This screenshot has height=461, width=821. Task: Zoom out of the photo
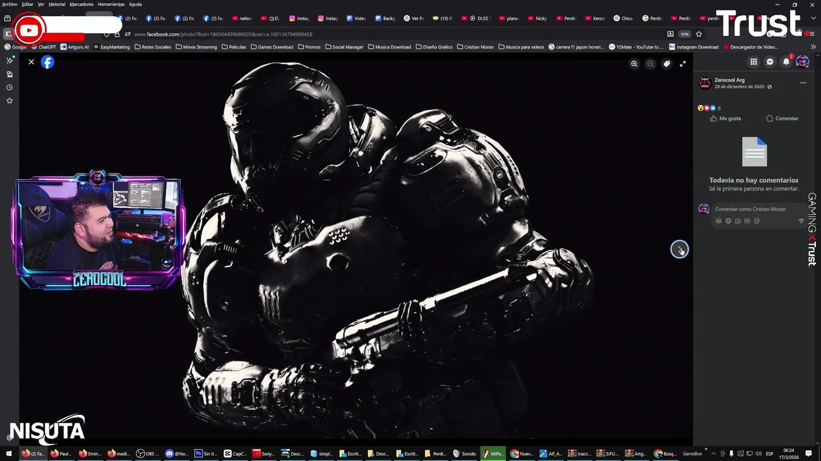pyautogui.click(x=650, y=63)
